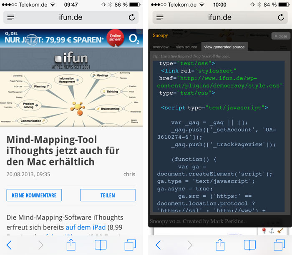Go back in right Safari toolbar
This screenshot has width=292, height=255.
tap(158, 245)
